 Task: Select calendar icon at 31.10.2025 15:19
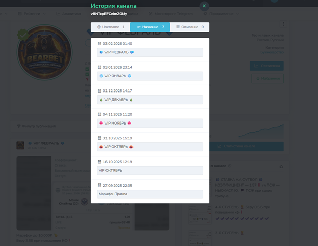(99, 138)
